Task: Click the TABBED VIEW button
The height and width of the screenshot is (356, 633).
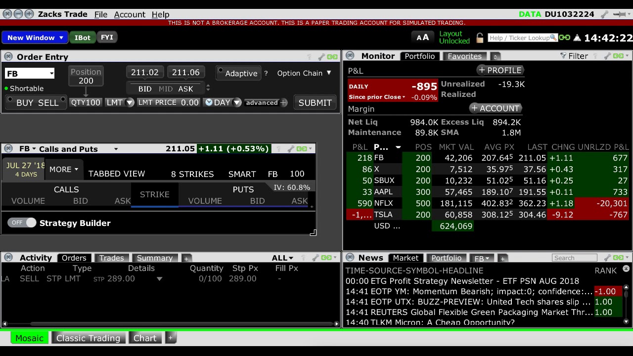Action: pos(117,174)
